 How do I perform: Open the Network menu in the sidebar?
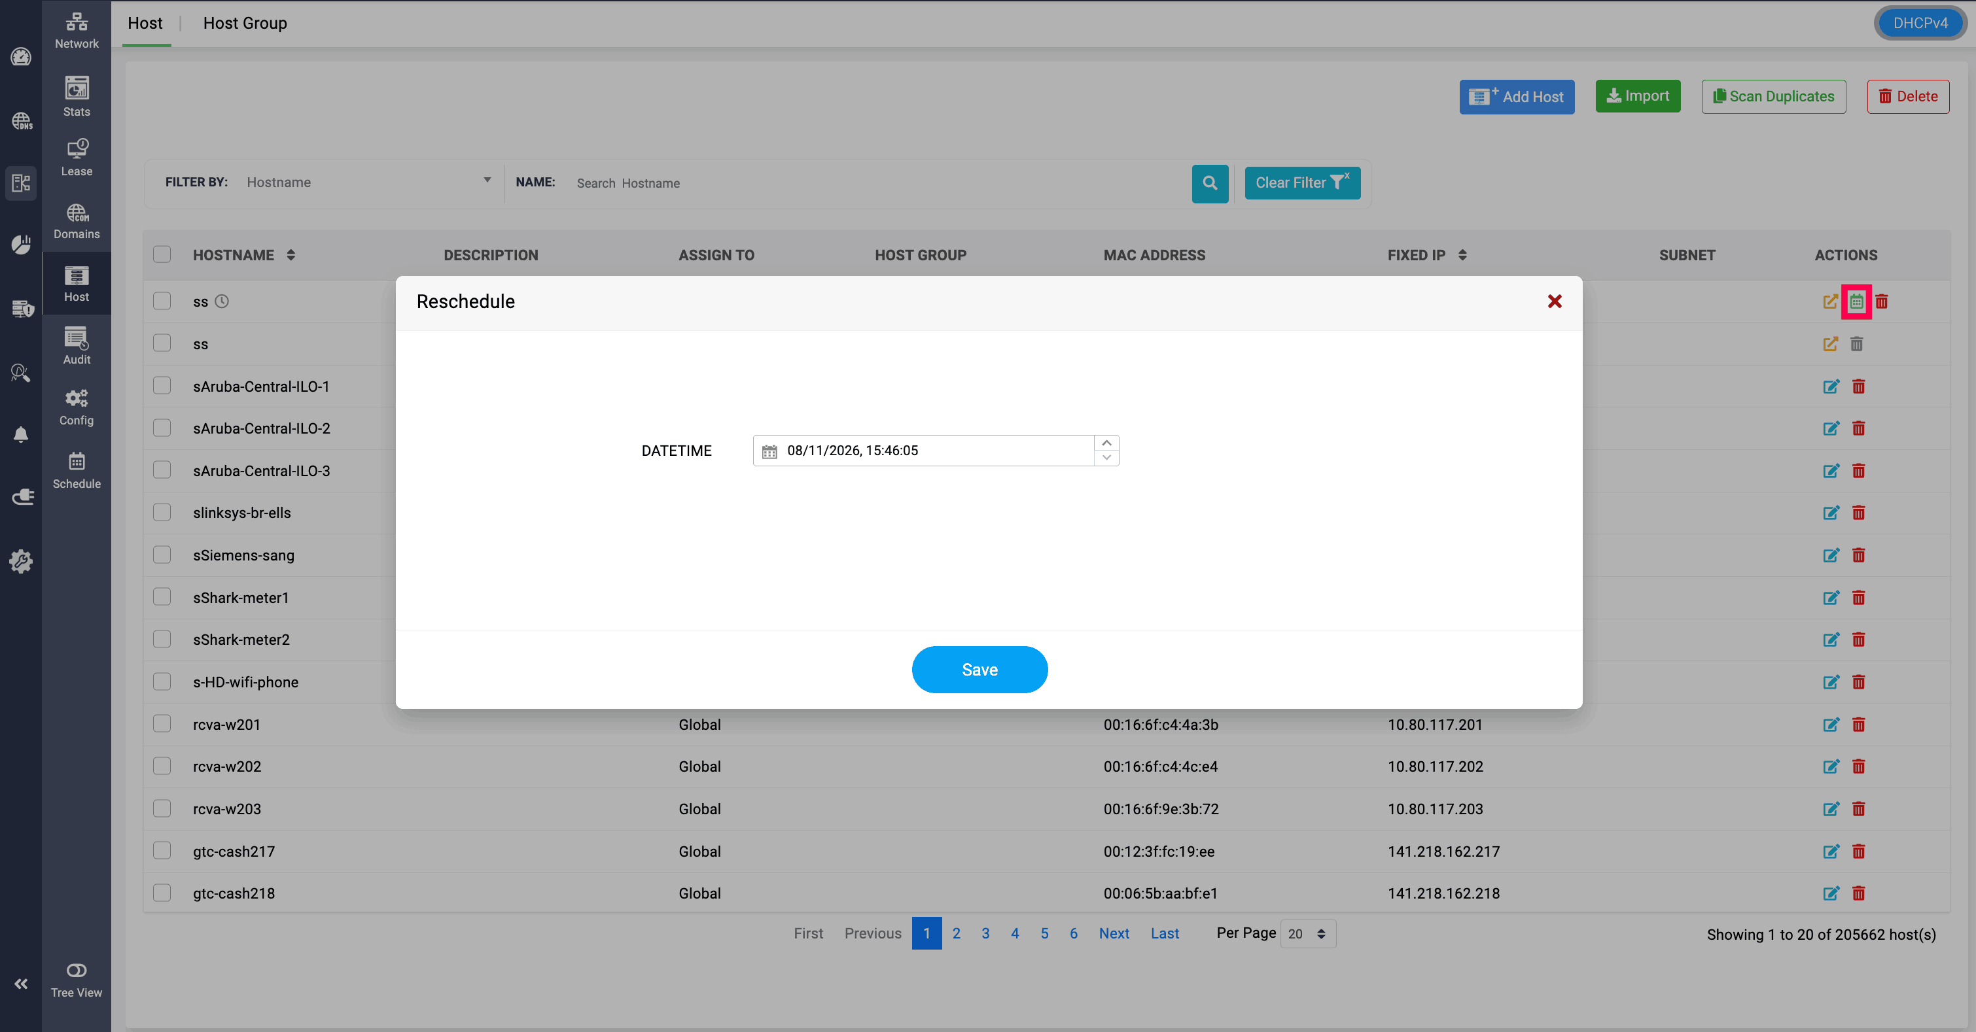77,31
